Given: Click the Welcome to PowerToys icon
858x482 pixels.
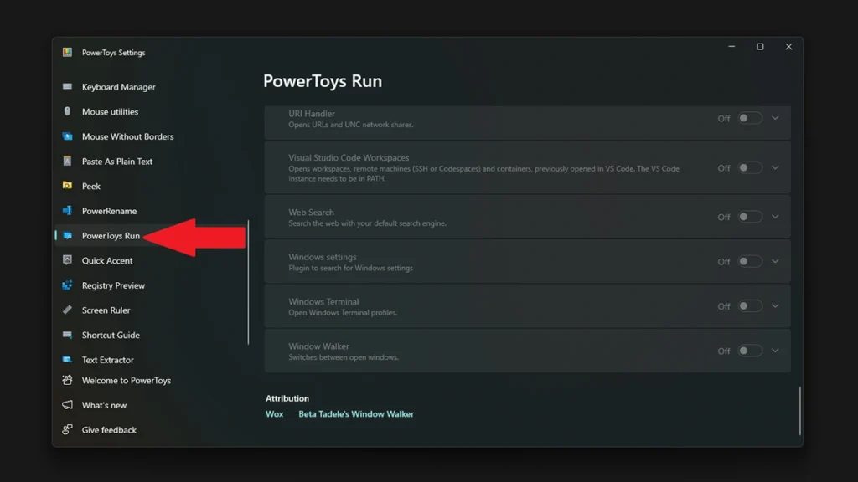Looking at the screenshot, I should [67, 380].
